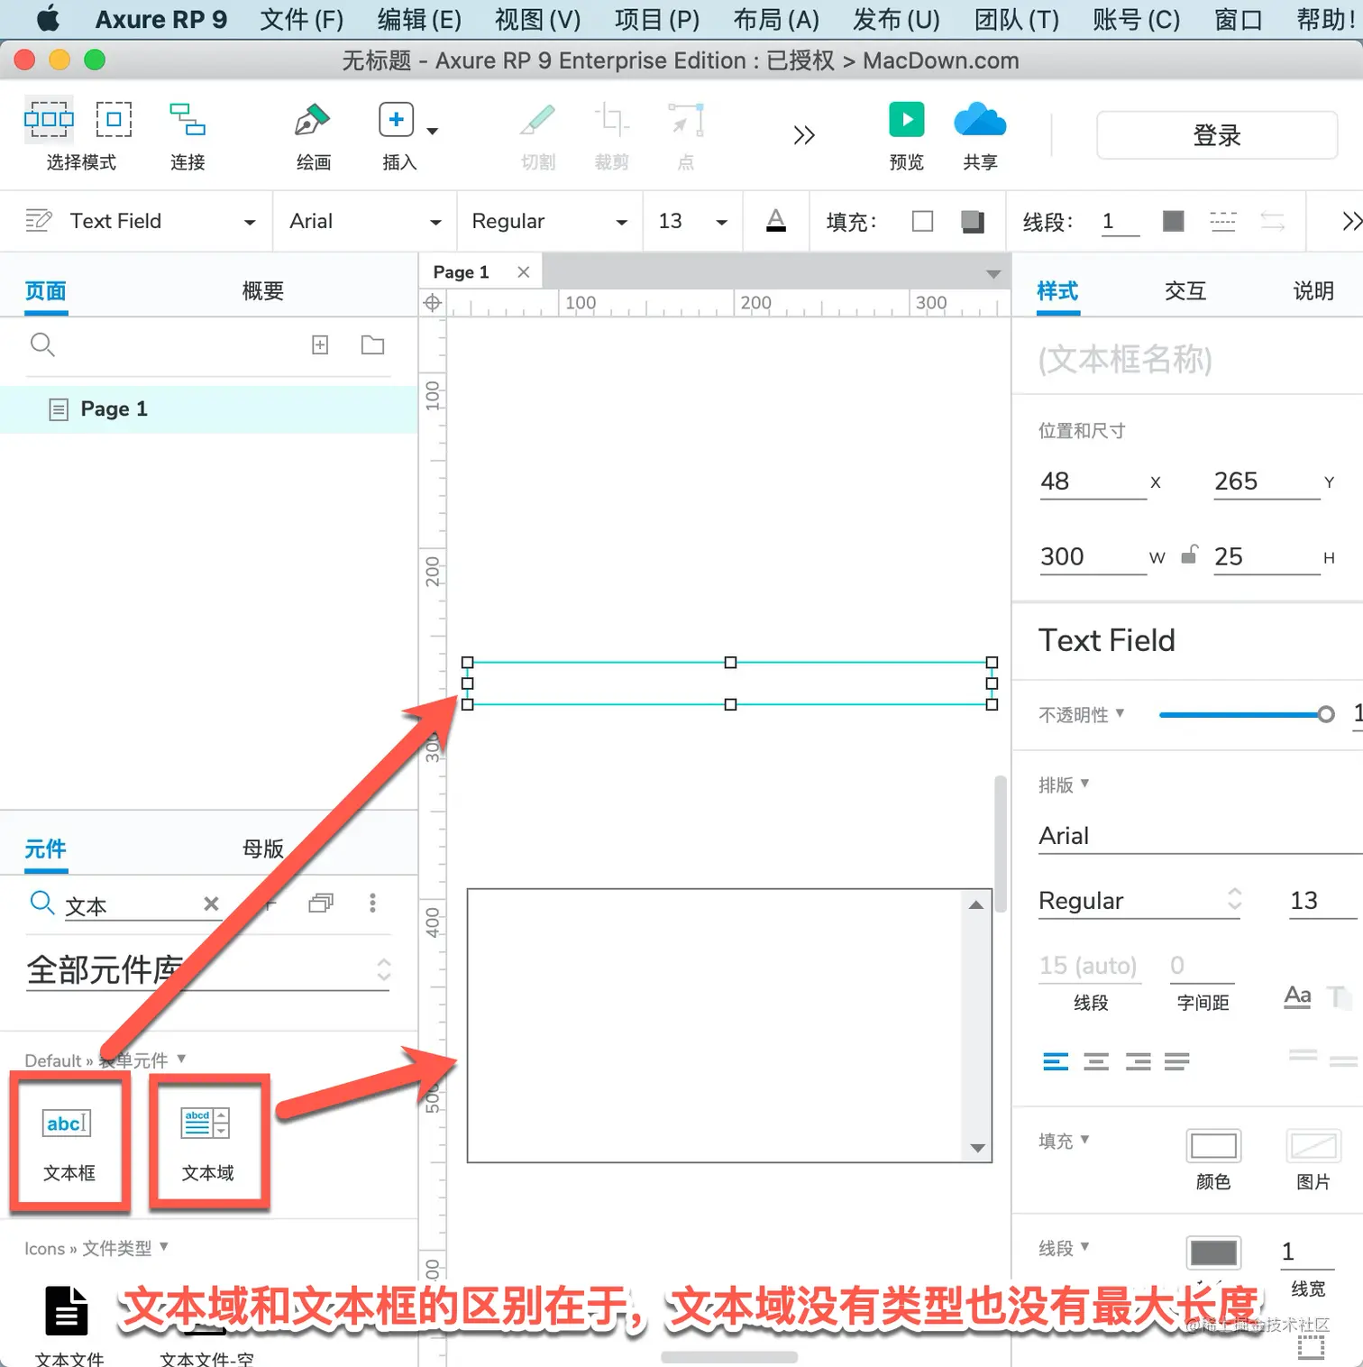Image resolution: width=1363 pixels, height=1367 pixels.
Task: Click the Point (点) tool icon
Action: coord(686,119)
